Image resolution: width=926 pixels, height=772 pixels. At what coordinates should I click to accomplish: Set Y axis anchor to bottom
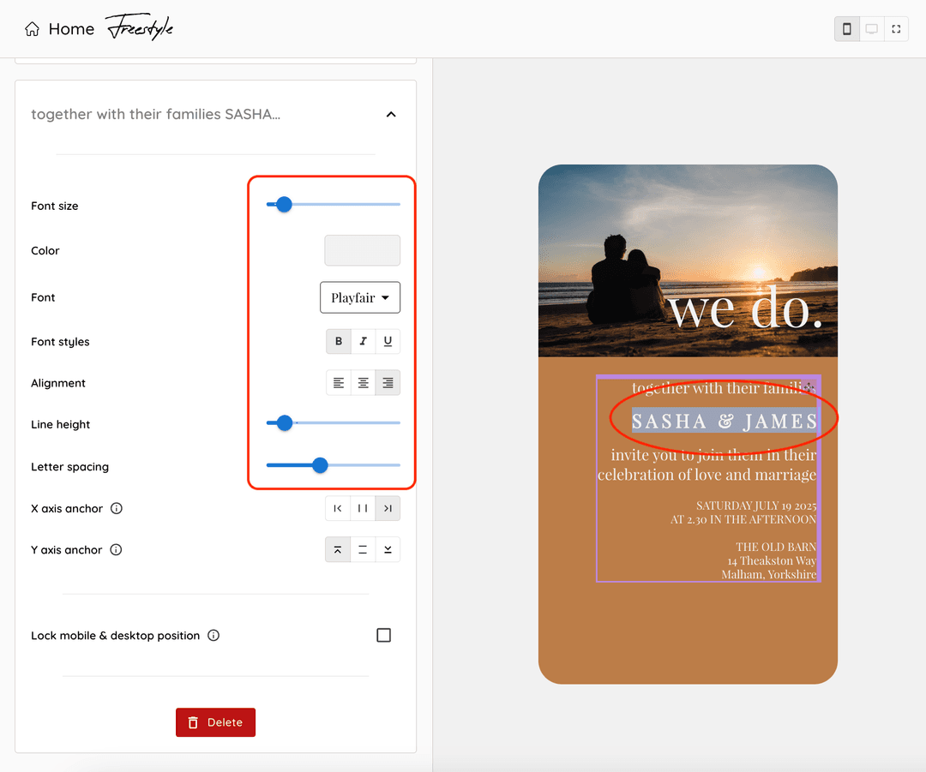[x=388, y=550]
